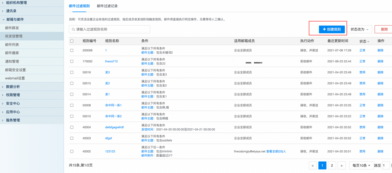Viewport: 392px width, 173px height.
Task: Open the 状态改为 dropdown
Action: tap(359, 29)
